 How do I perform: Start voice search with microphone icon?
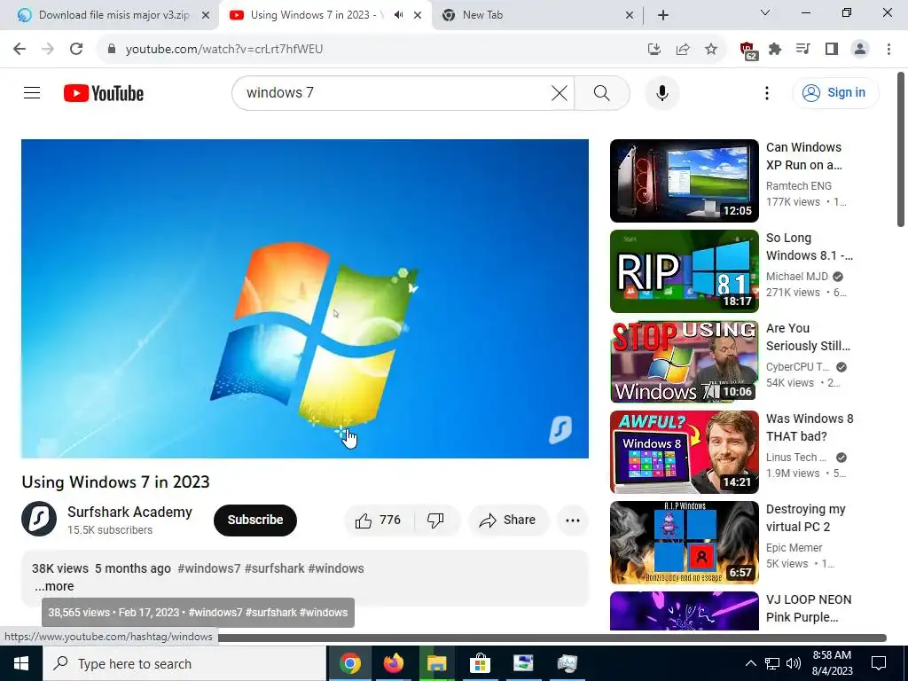tap(661, 92)
